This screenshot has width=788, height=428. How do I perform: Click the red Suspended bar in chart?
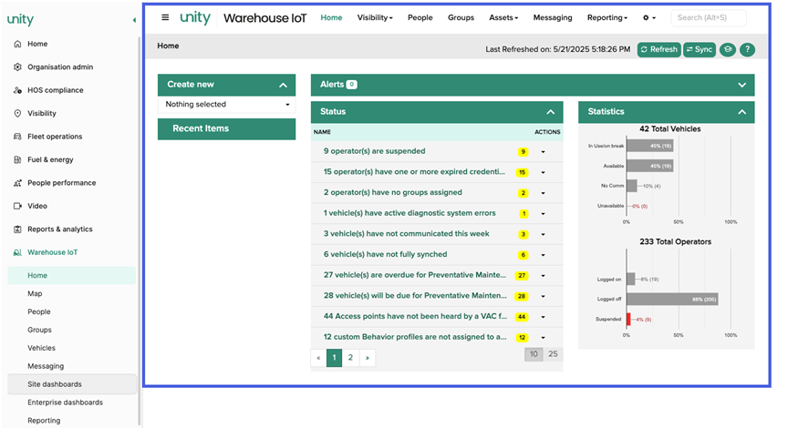628,319
